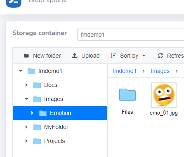Viewport: 184px width, 157px height.
Task: Expand the Docs folder arrow
Action: point(26,85)
